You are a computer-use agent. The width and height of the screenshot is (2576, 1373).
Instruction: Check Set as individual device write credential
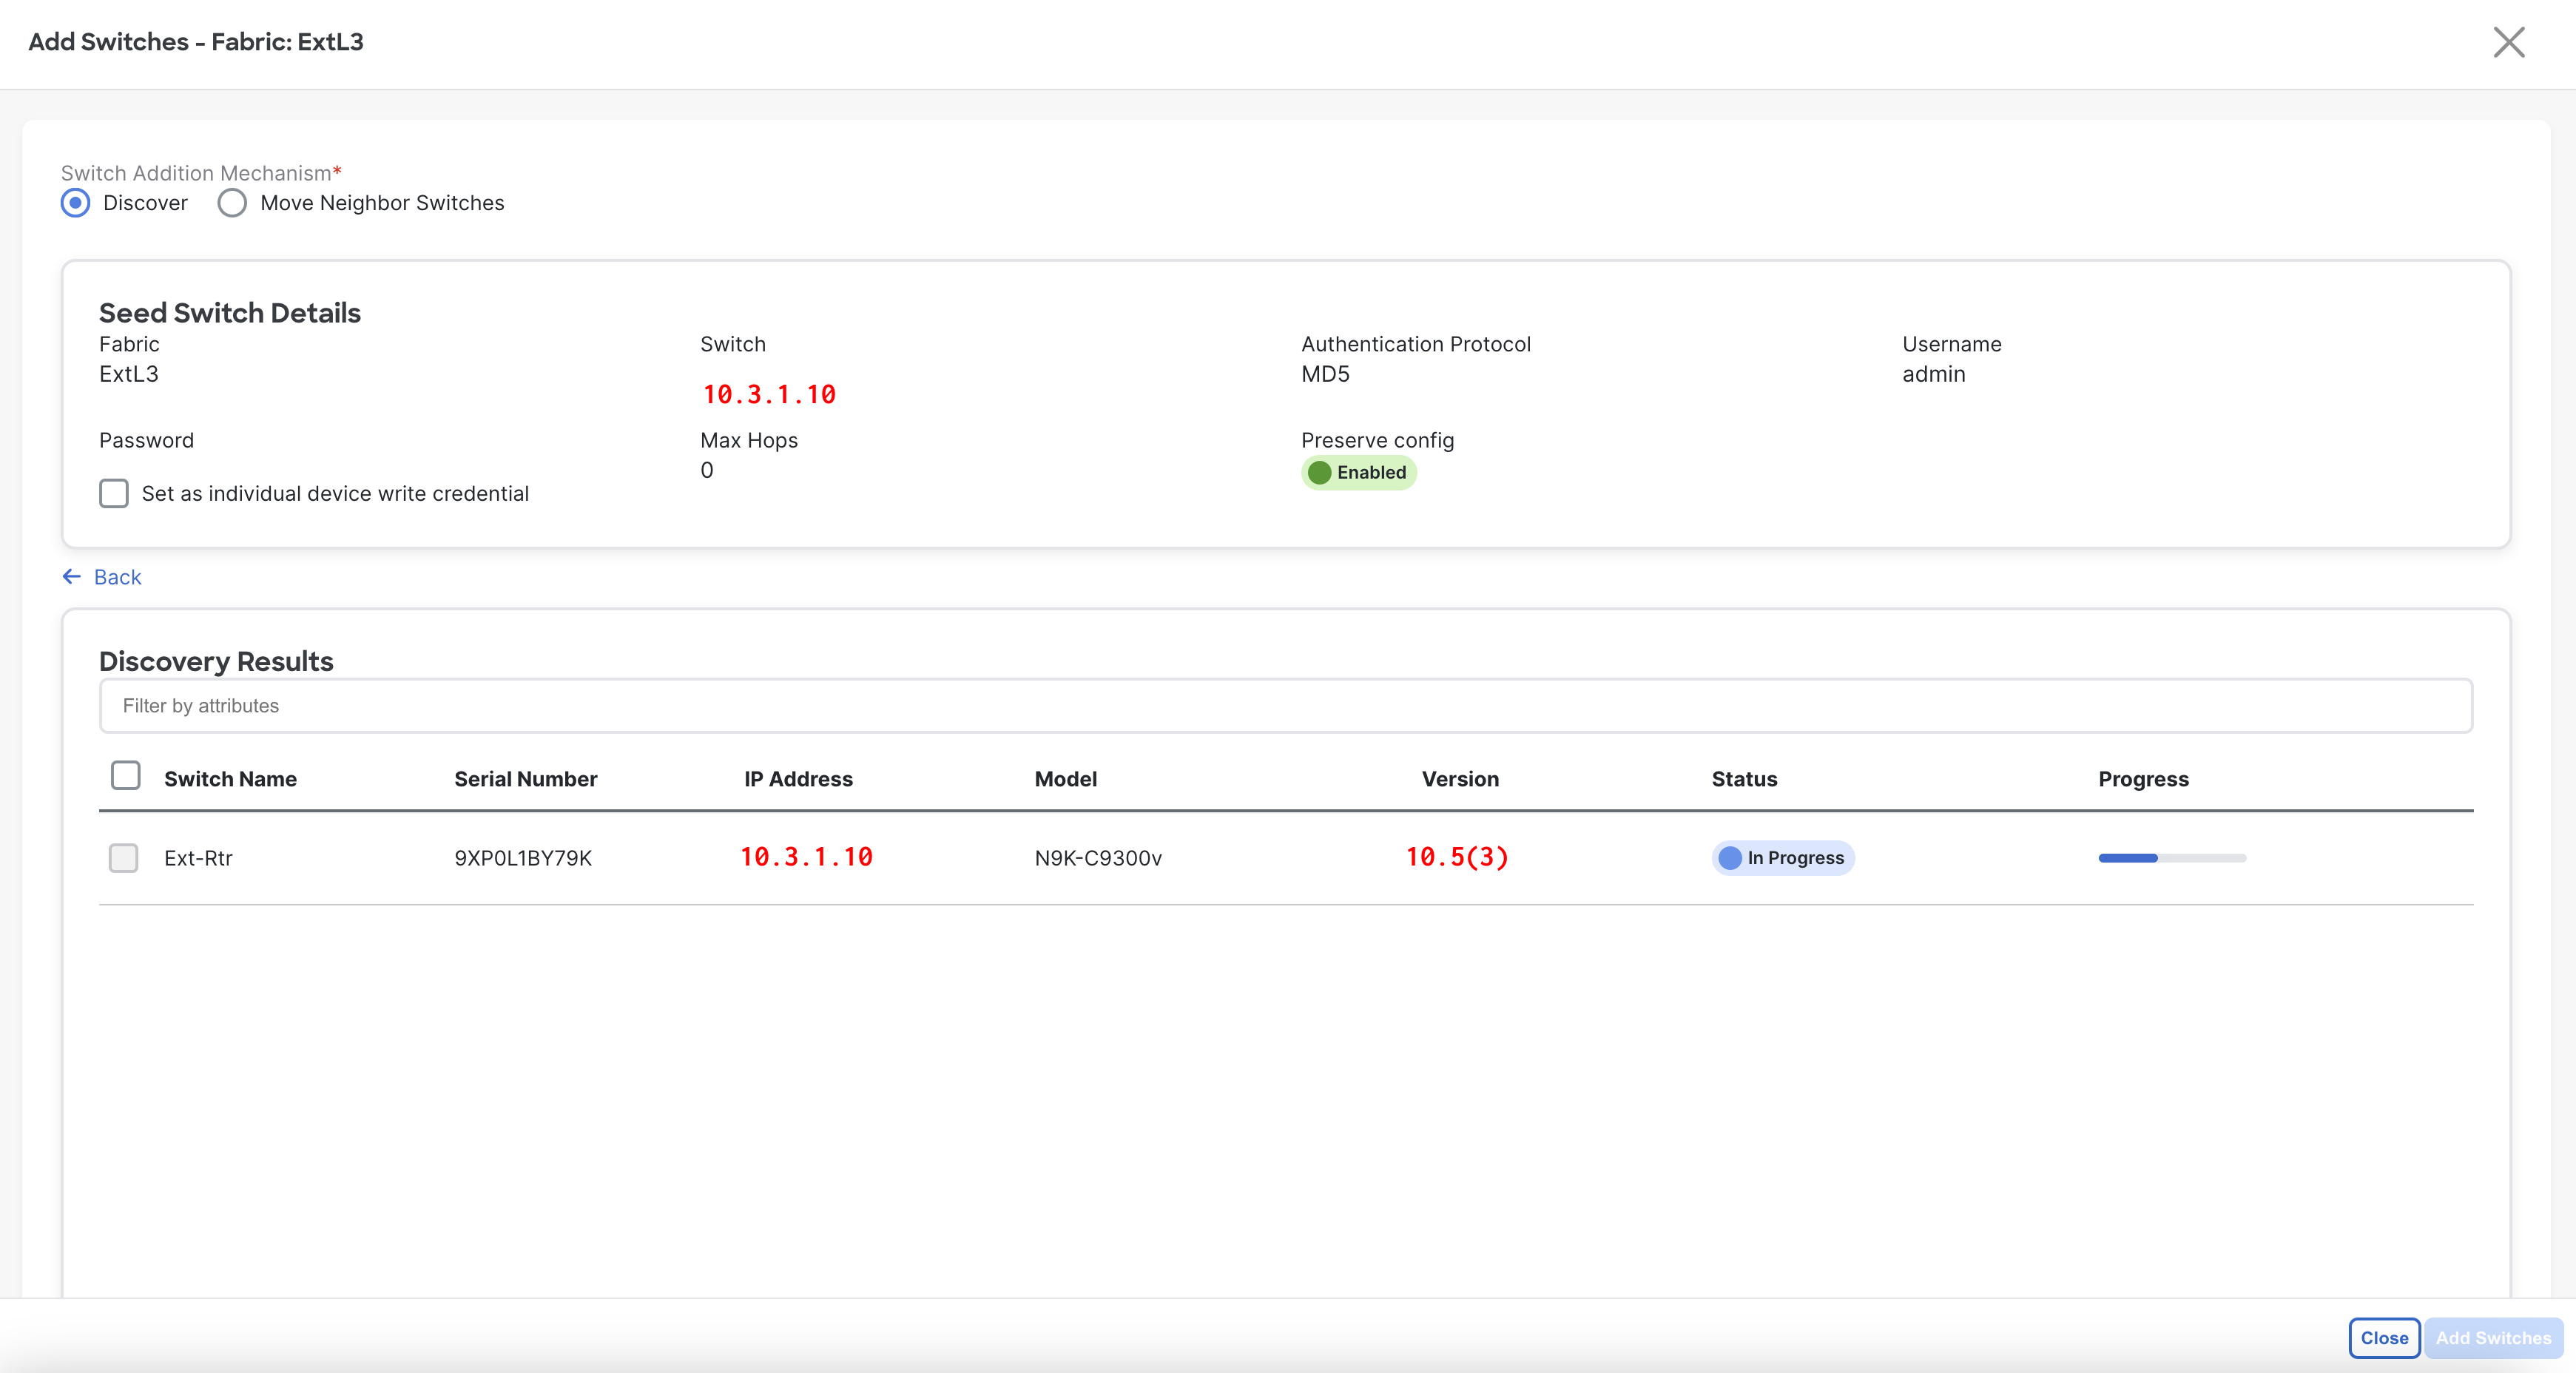(114, 493)
